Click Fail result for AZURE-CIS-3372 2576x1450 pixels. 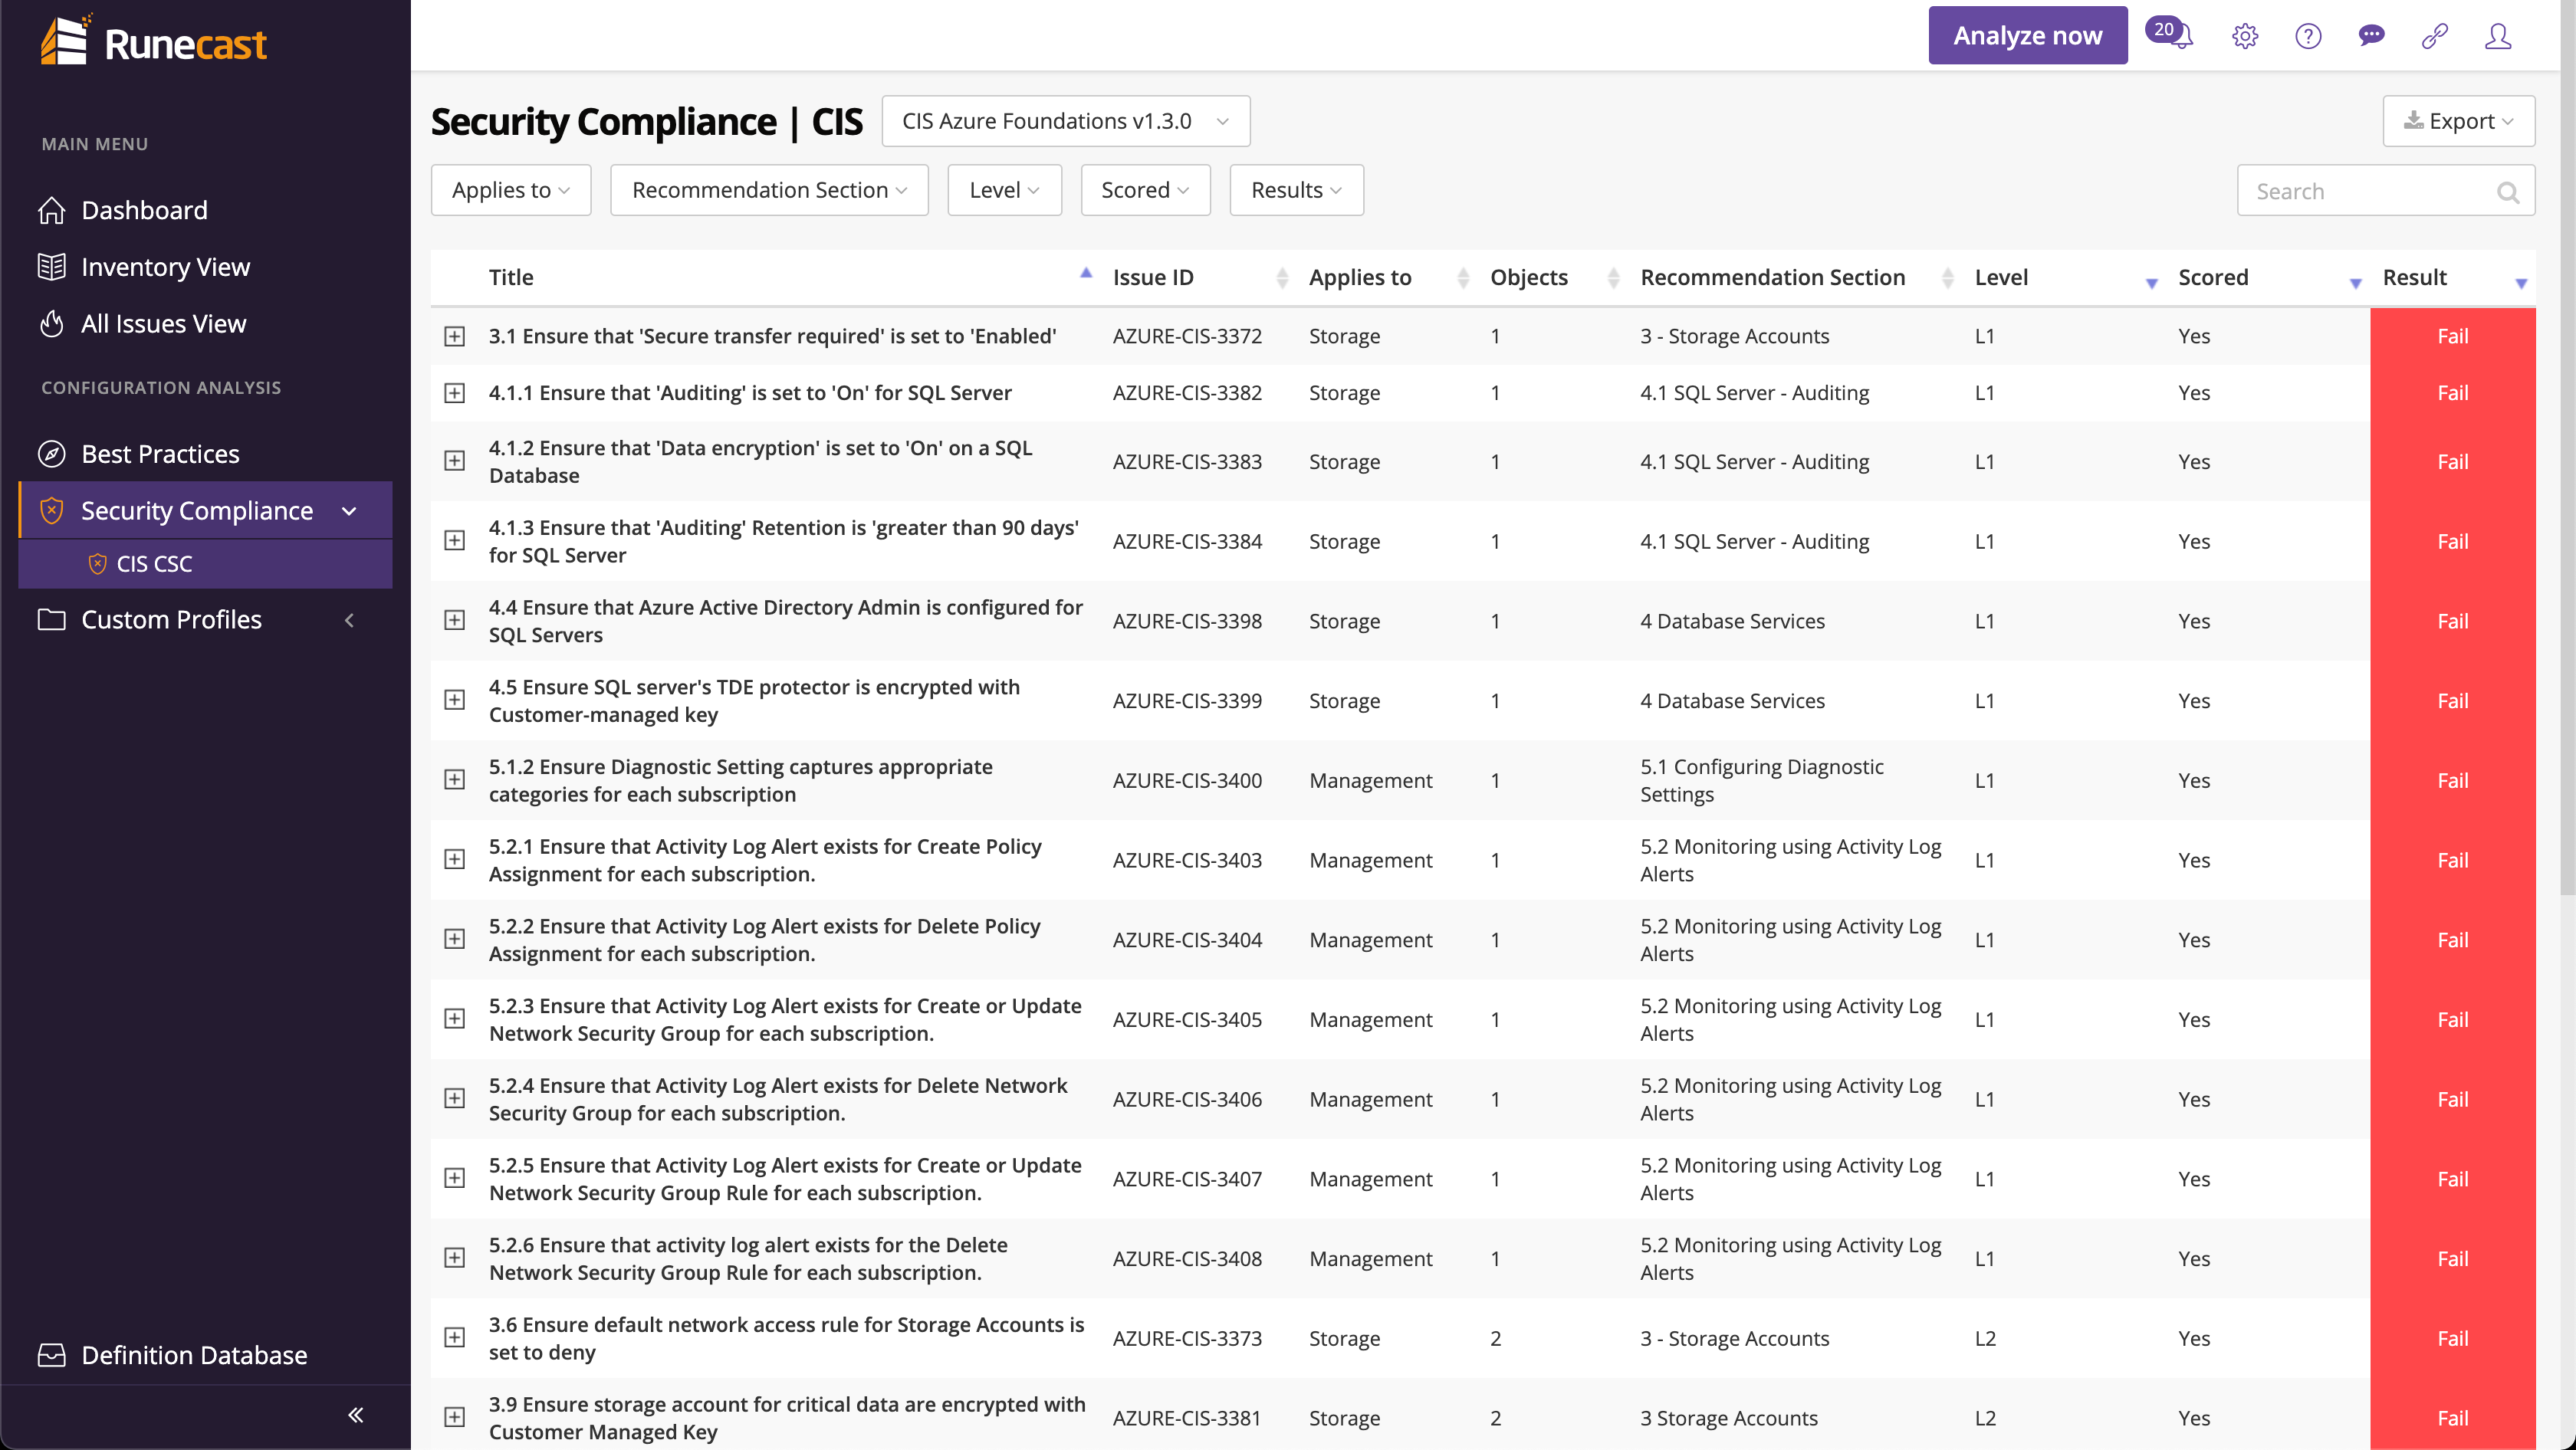point(2452,336)
